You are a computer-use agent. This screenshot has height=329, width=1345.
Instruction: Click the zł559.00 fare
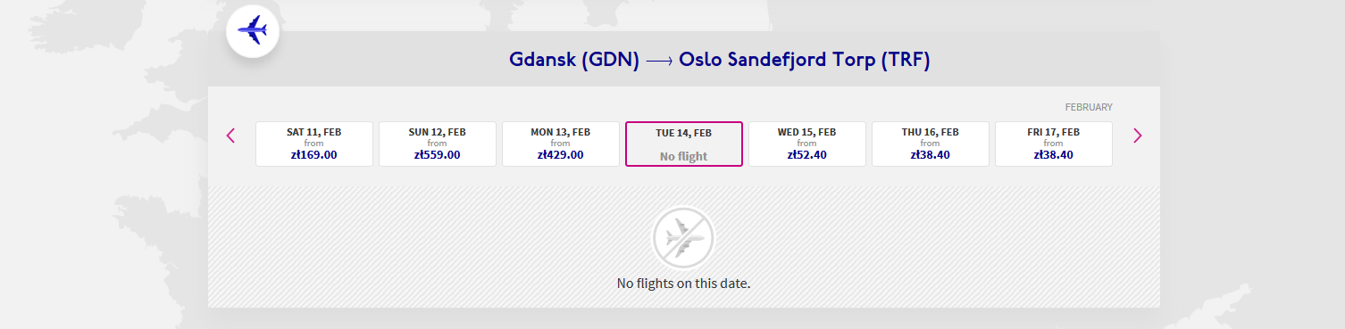438,154
